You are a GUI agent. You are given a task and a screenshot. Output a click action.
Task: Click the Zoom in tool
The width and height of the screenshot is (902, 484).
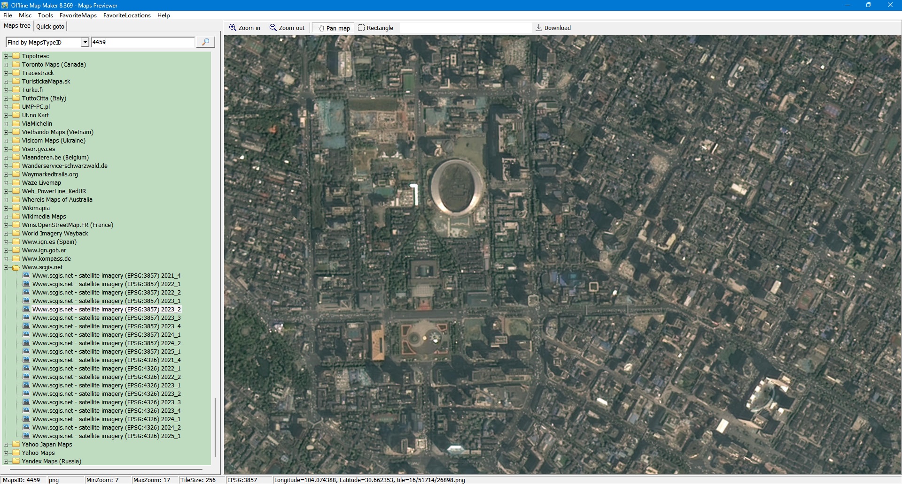[x=244, y=28]
